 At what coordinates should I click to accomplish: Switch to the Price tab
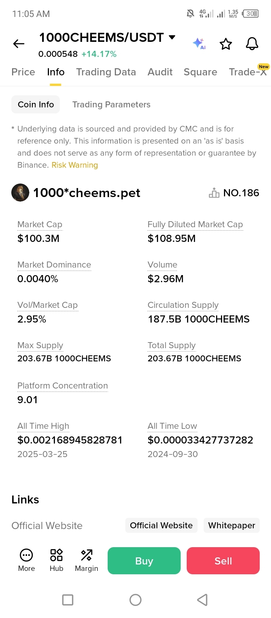click(x=23, y=72)
